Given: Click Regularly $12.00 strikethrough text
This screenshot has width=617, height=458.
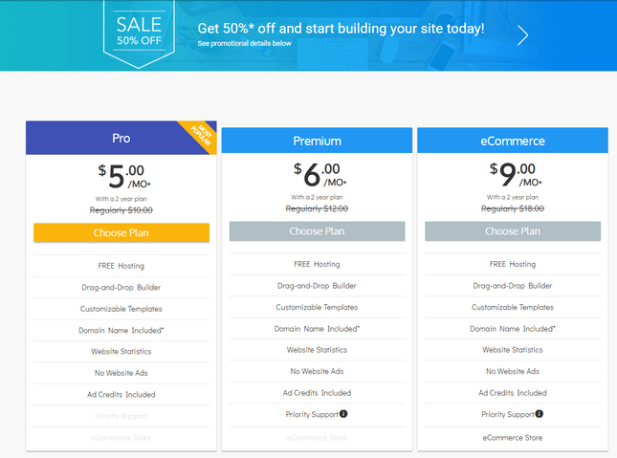Looking at the screenshot, I should 318,208.
